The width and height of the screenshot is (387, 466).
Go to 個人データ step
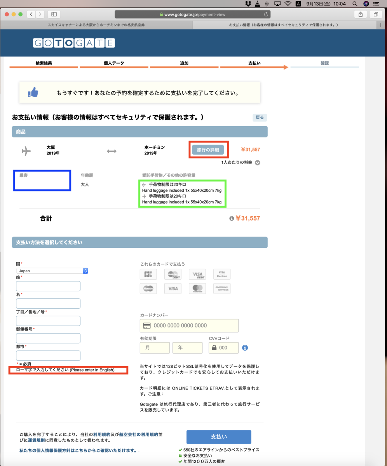[114, 63]
